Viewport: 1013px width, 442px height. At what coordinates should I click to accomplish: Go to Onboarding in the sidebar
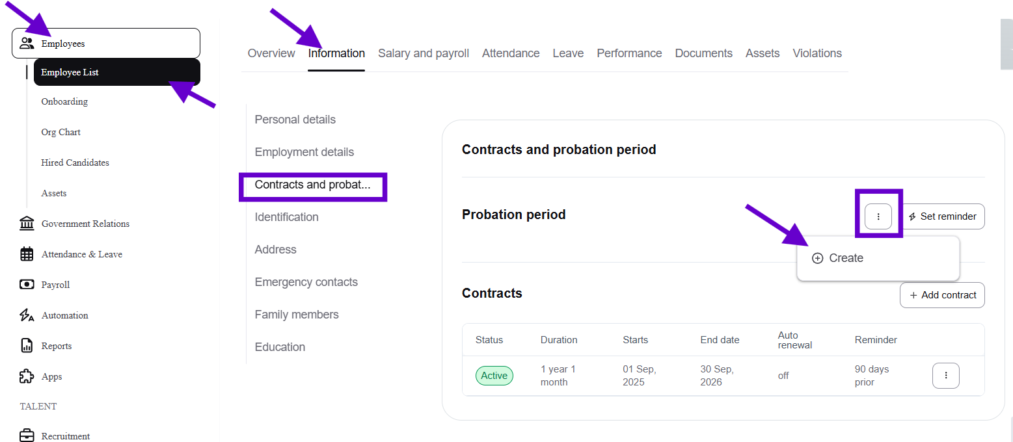(x=64, y=101)
